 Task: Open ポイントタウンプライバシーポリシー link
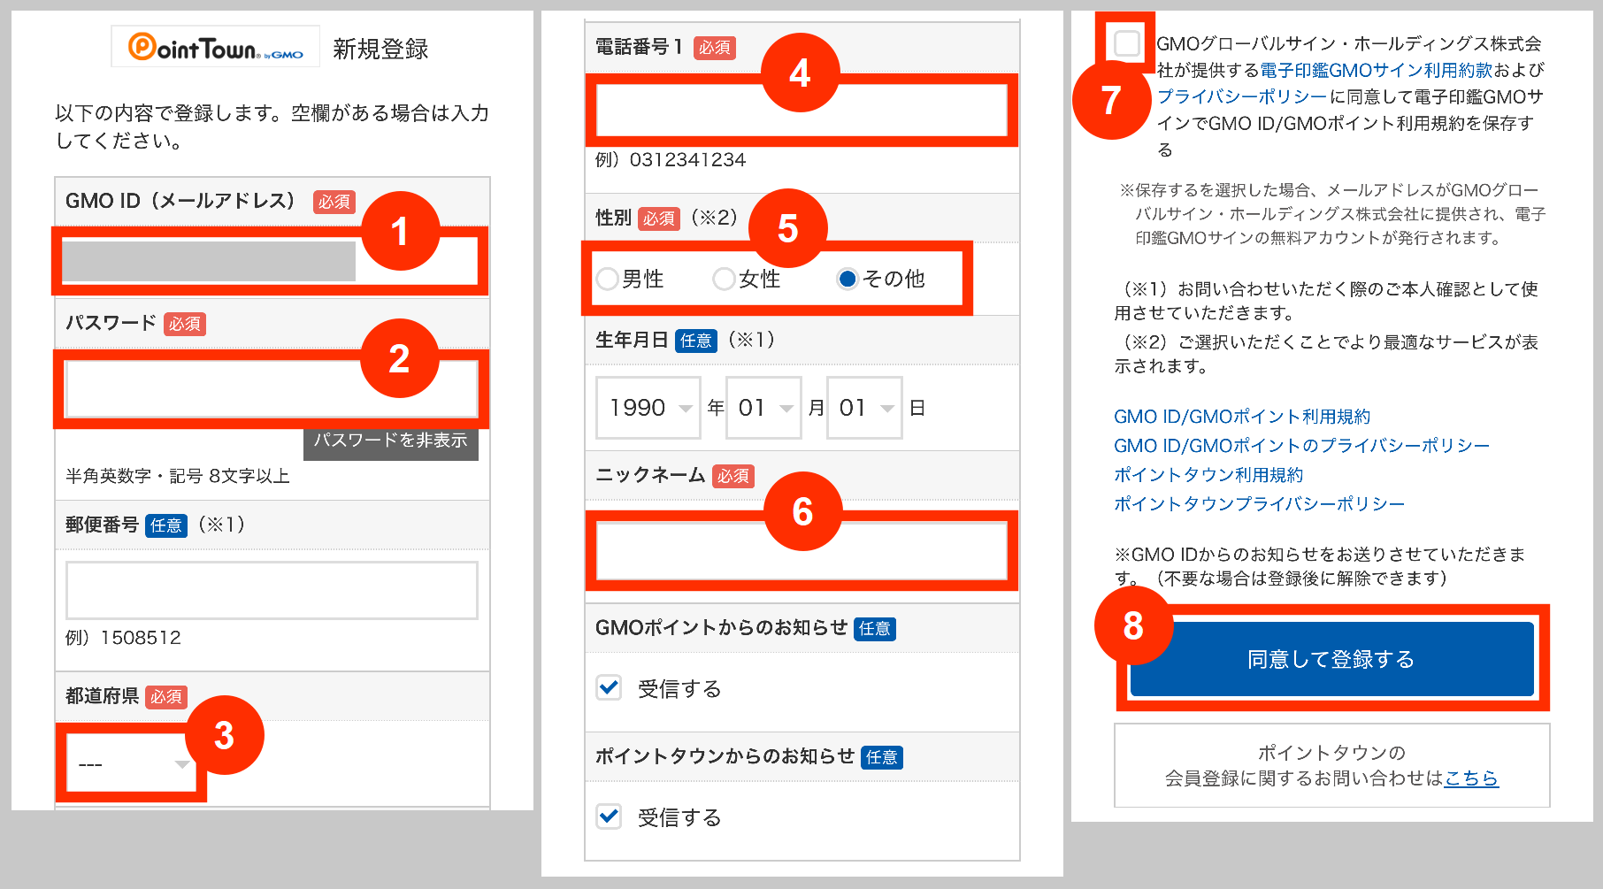(1259, 504)
